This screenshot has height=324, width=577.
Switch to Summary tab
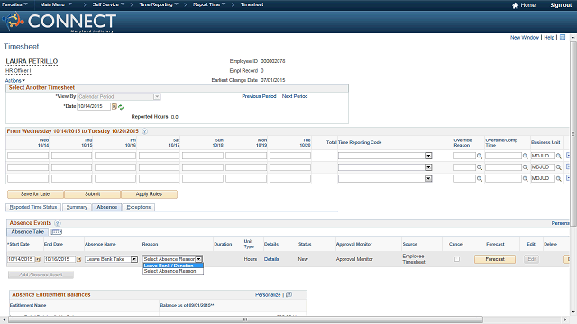[77, 208]
